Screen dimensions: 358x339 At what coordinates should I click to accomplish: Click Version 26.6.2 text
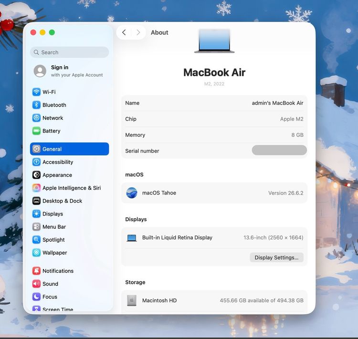coord(285,193)
